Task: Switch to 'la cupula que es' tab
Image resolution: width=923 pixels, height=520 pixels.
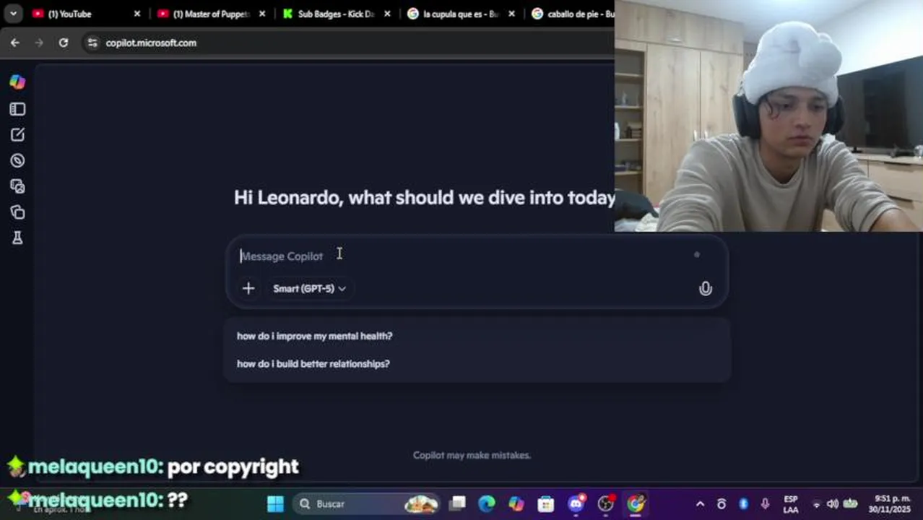Action: coord(461,14)
